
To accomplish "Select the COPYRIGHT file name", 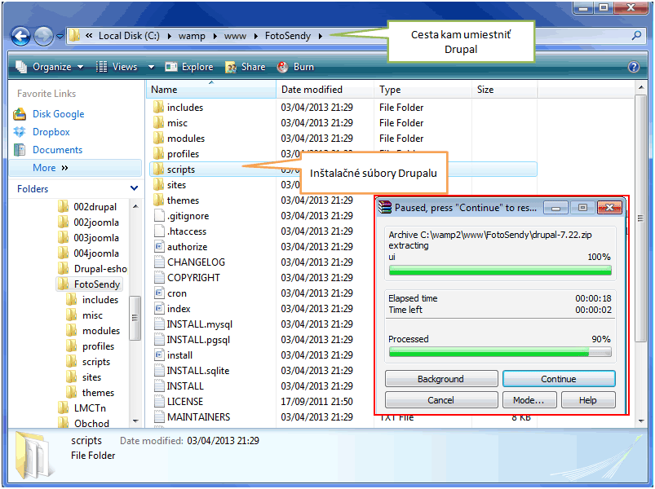I will pos(193,277).
